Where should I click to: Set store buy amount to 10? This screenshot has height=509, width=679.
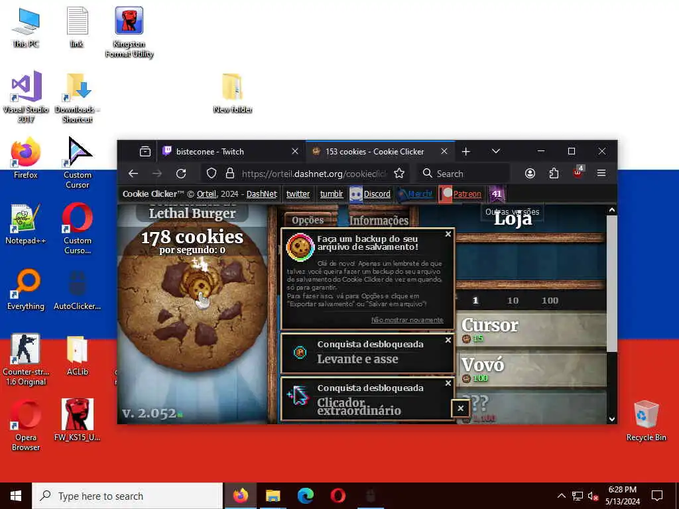(x=513, y=300)
